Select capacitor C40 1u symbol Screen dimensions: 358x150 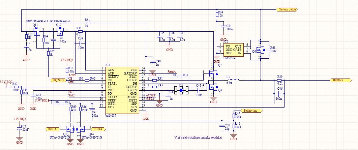tap(152, 61)
